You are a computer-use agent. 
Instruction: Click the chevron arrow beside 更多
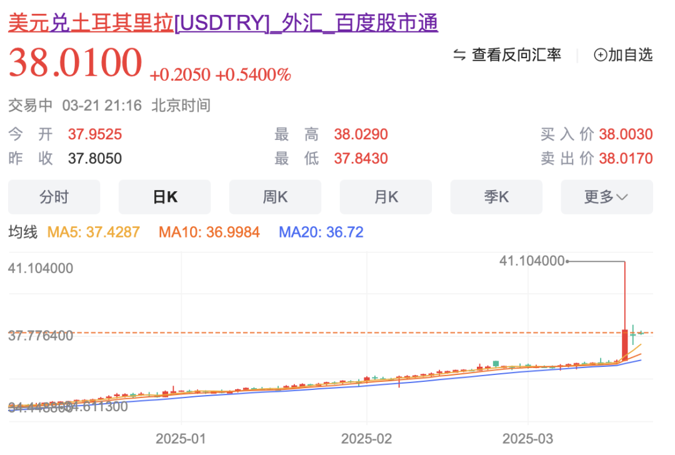tap(622, 197)
